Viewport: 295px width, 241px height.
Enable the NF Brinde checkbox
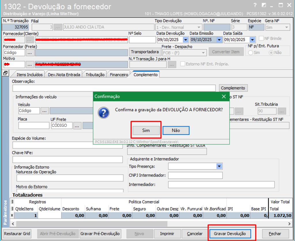pos(261,38)
